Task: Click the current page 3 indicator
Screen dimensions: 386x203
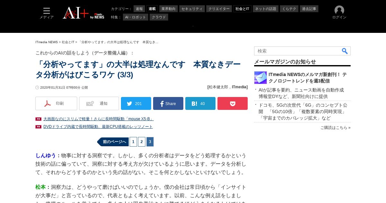Action: pos(150,142)
